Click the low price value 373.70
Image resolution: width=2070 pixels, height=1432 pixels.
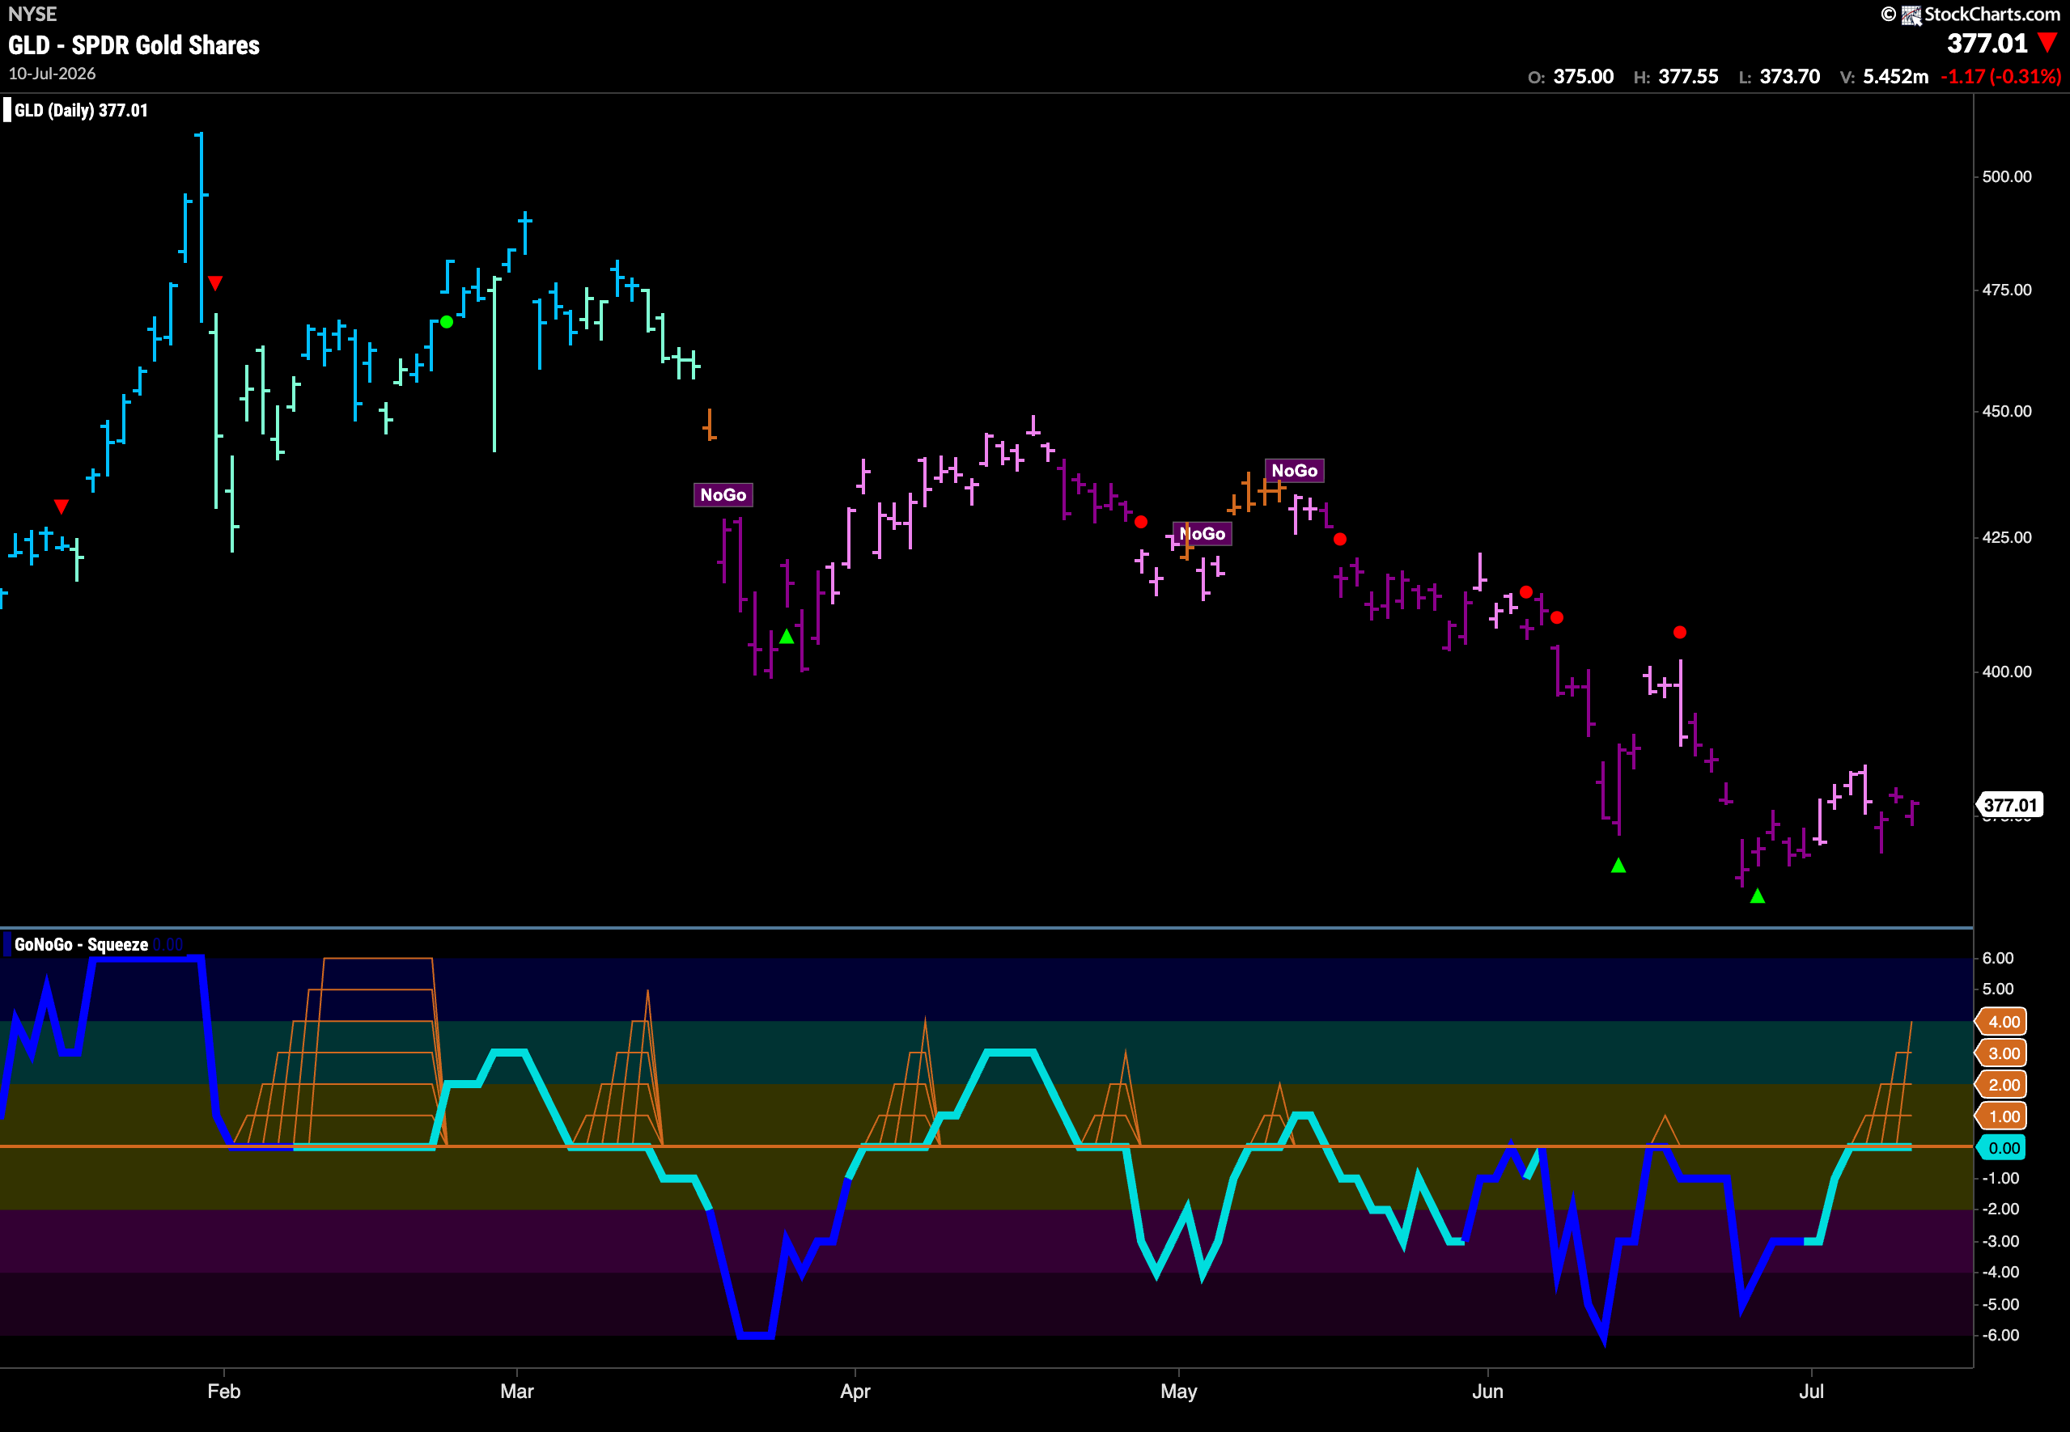pyautogui.click(x=1790, y=76)
